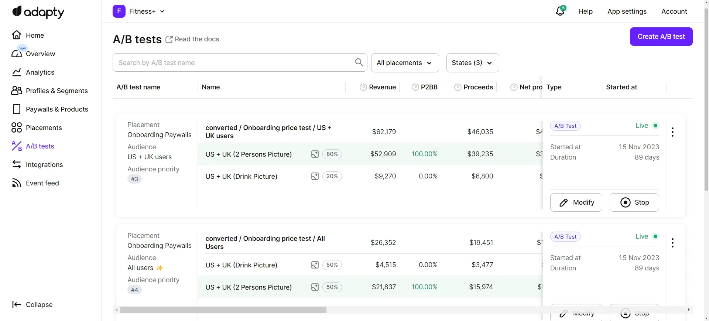This screenshot has width=709, height=321.
Task: Open the All placements dropdown
Action: click(x=404, y=63)
